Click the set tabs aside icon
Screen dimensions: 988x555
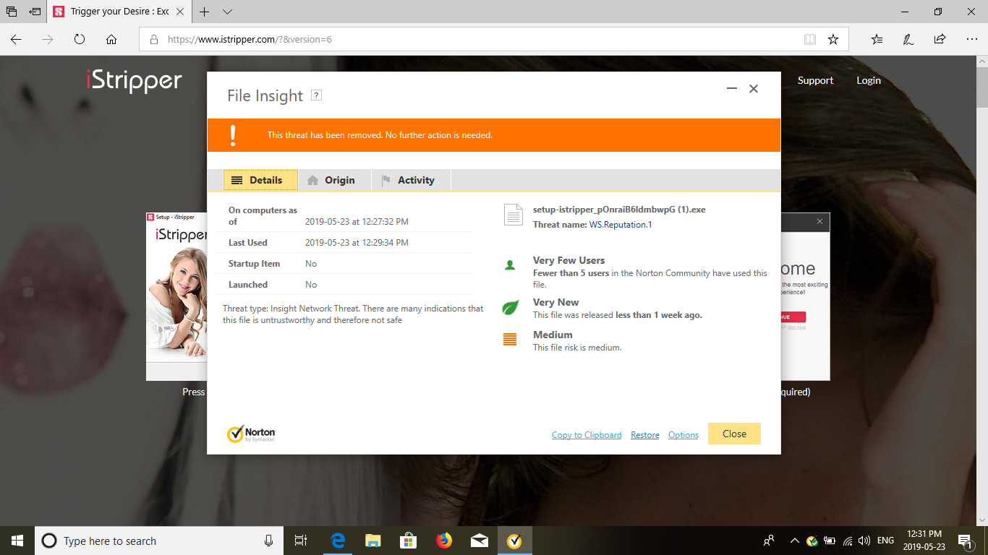pos(34,12)
